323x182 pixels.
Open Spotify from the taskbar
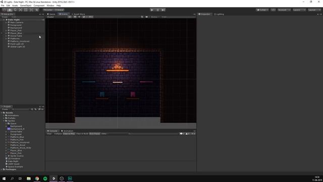point(45,178)
